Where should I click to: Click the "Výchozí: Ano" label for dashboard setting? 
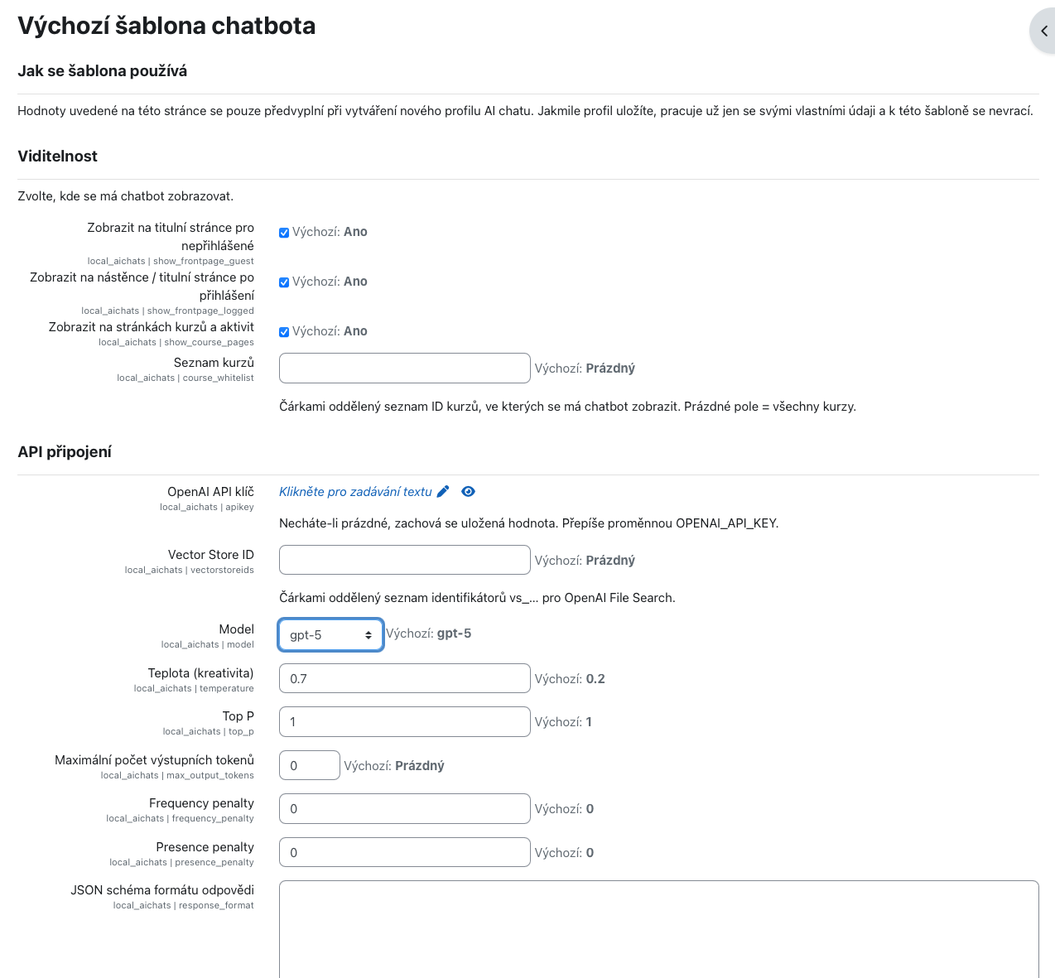click(x=330, y=282)
